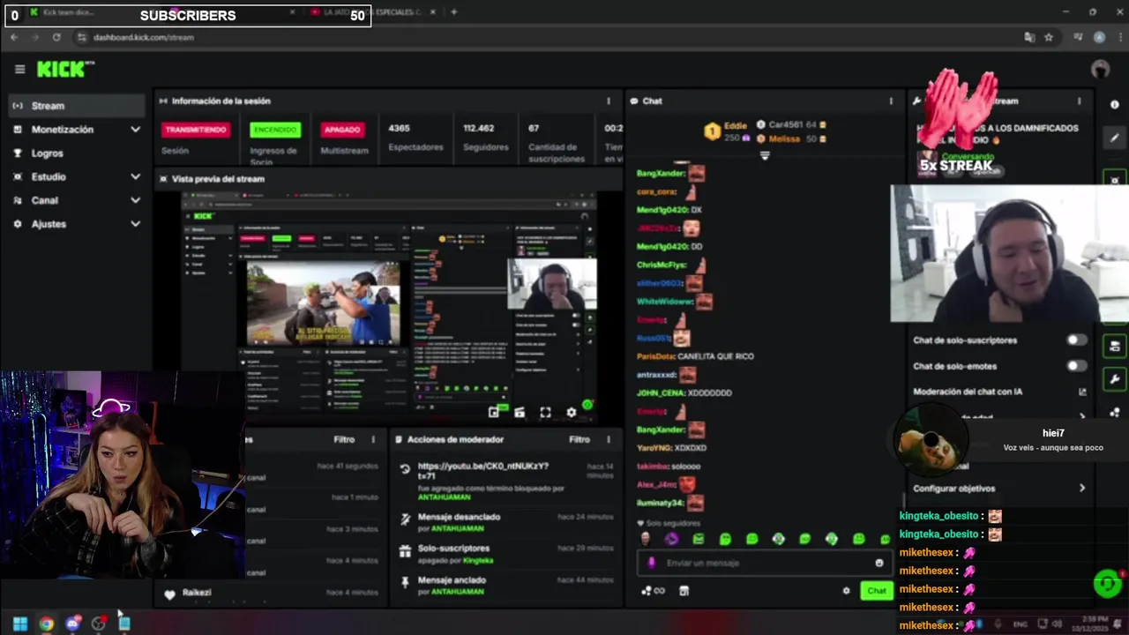
Task: Click the APAGADO Multistream badge
Action: click(342, 130)
